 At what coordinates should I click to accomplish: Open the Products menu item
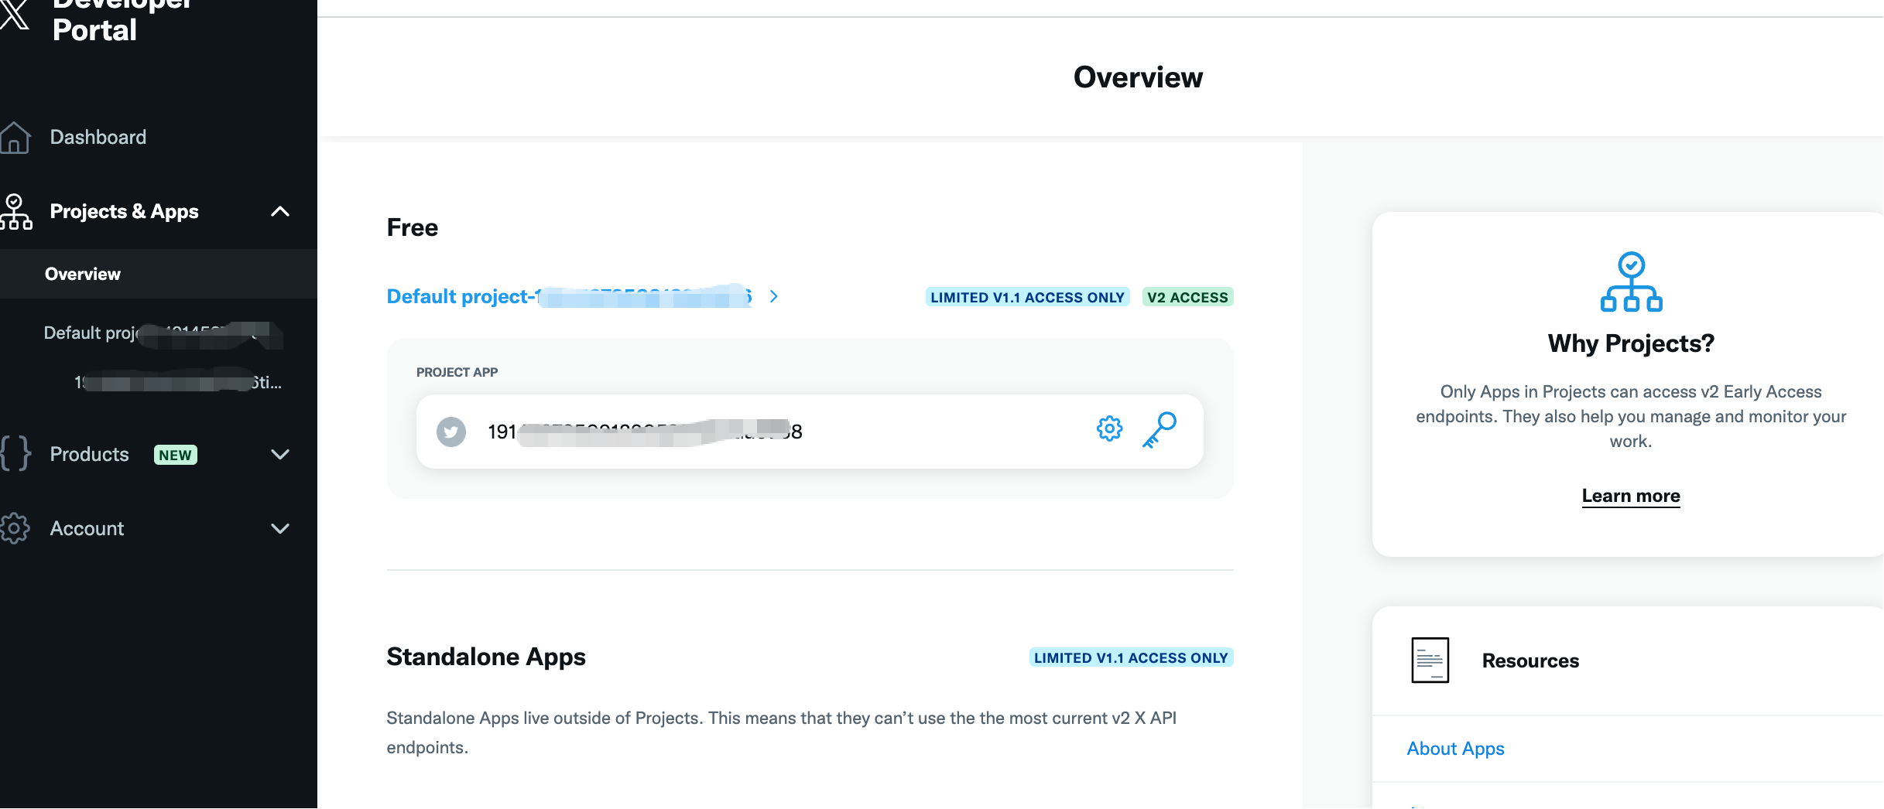(x=89, y=454)
